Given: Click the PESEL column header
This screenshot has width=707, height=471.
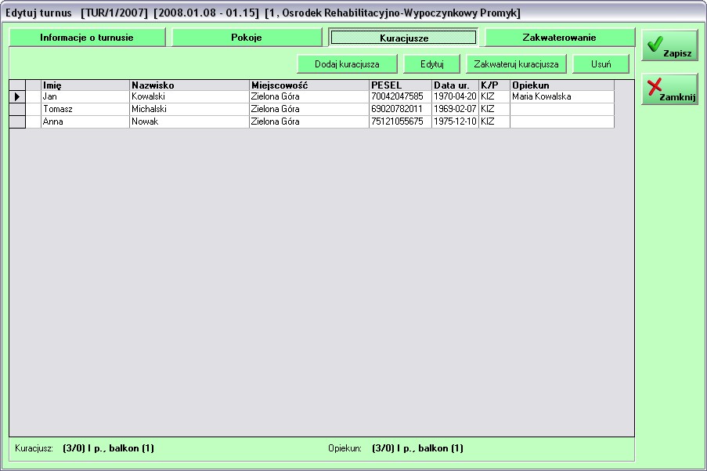Looking at the screenshot, I should (400, 85).
